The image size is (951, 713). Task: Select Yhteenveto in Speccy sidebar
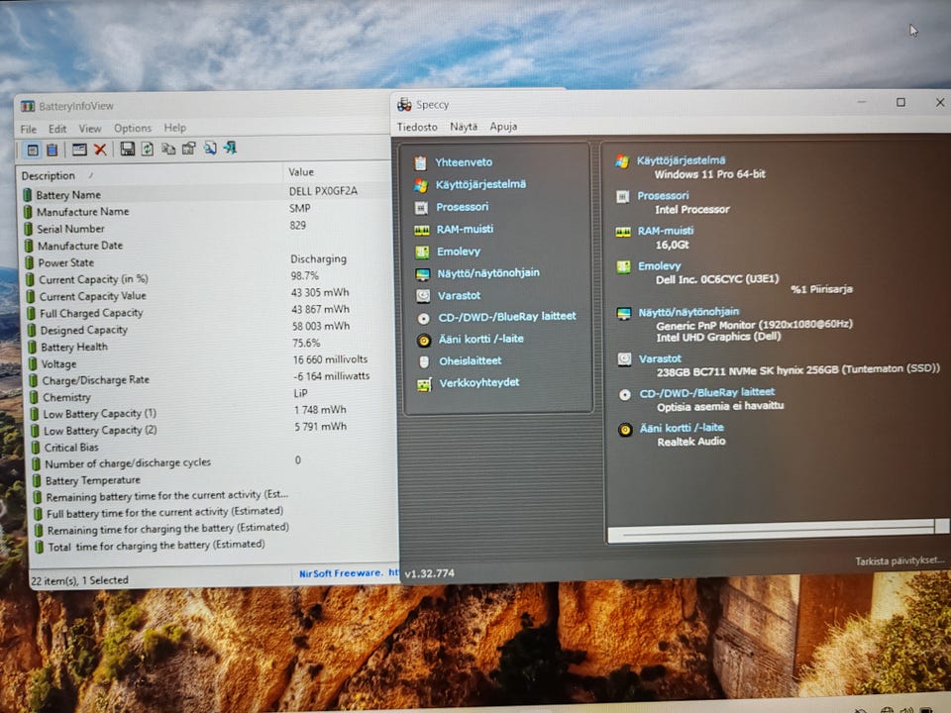pos(464,162)
